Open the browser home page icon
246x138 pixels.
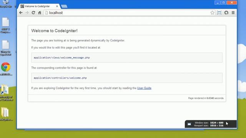[x=40, y=13]
